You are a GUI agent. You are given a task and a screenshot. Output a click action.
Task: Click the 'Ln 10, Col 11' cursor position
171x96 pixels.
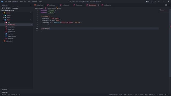(123, 95)
